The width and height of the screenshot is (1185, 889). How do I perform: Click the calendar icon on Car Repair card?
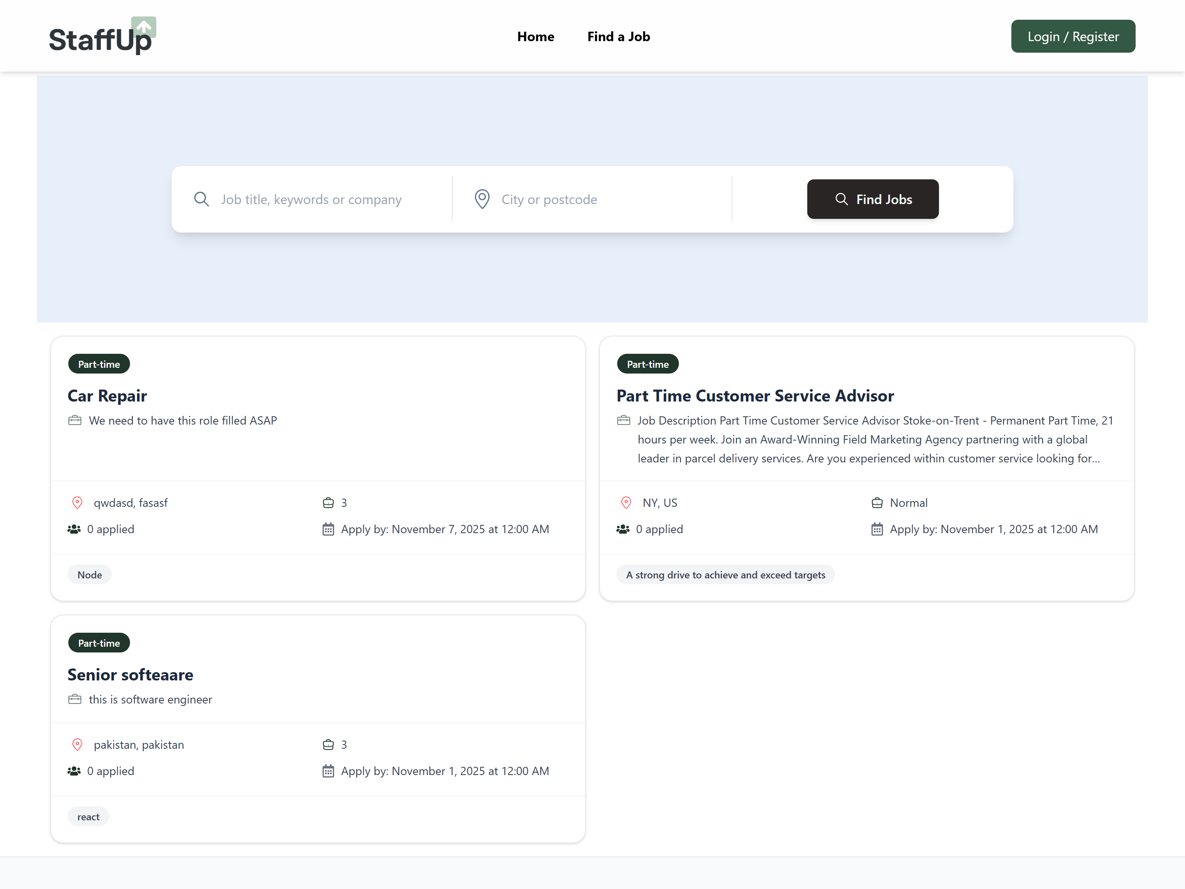coord(328,529)
